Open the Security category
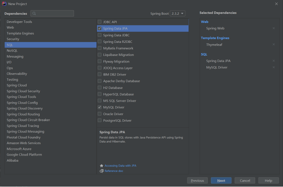Image resolution: width=283 pixels, height=187 pixels. pyautogui.click(x=51, y=39)
